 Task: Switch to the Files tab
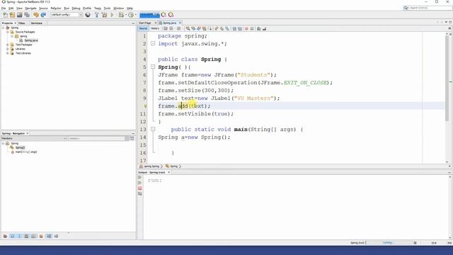pyautogui.click(x=22, y=23)
